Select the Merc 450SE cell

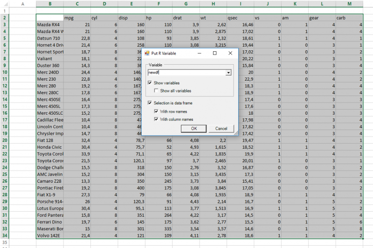pos(50,99)
